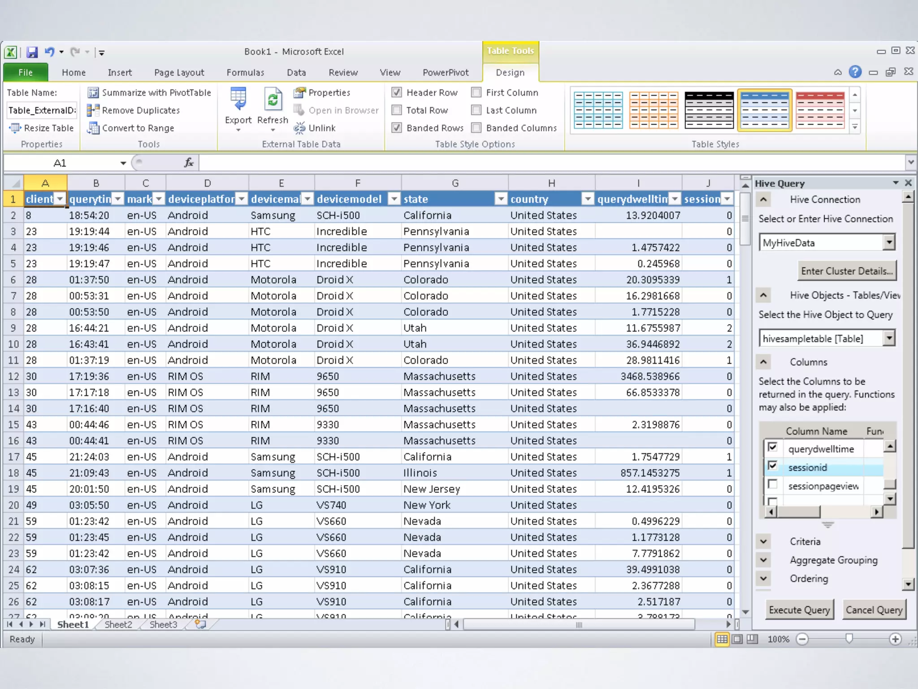This screenshot has width=918, height=689.
Task: Click the Refresh external data icon
Action: pos(273,100)
